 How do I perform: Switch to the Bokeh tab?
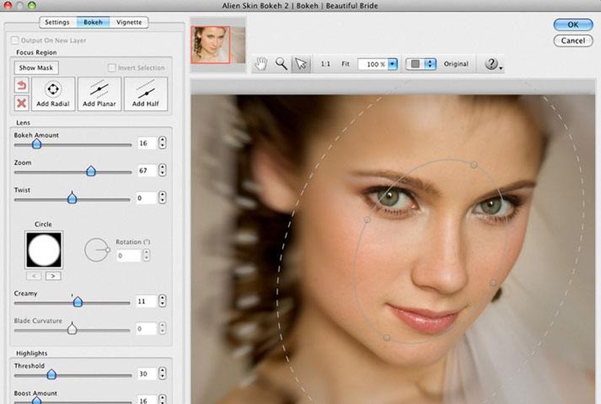pos(93,22)
